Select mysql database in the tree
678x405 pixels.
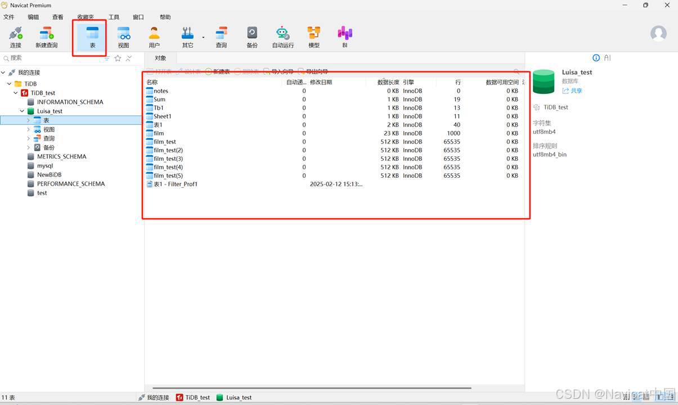44,166
